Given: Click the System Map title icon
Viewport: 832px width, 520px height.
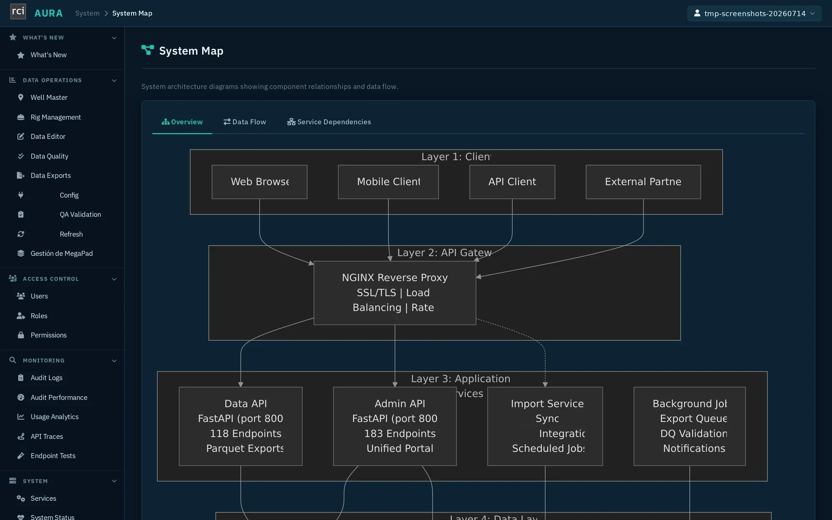Looking at the screenshot, I should pos(148,50).
